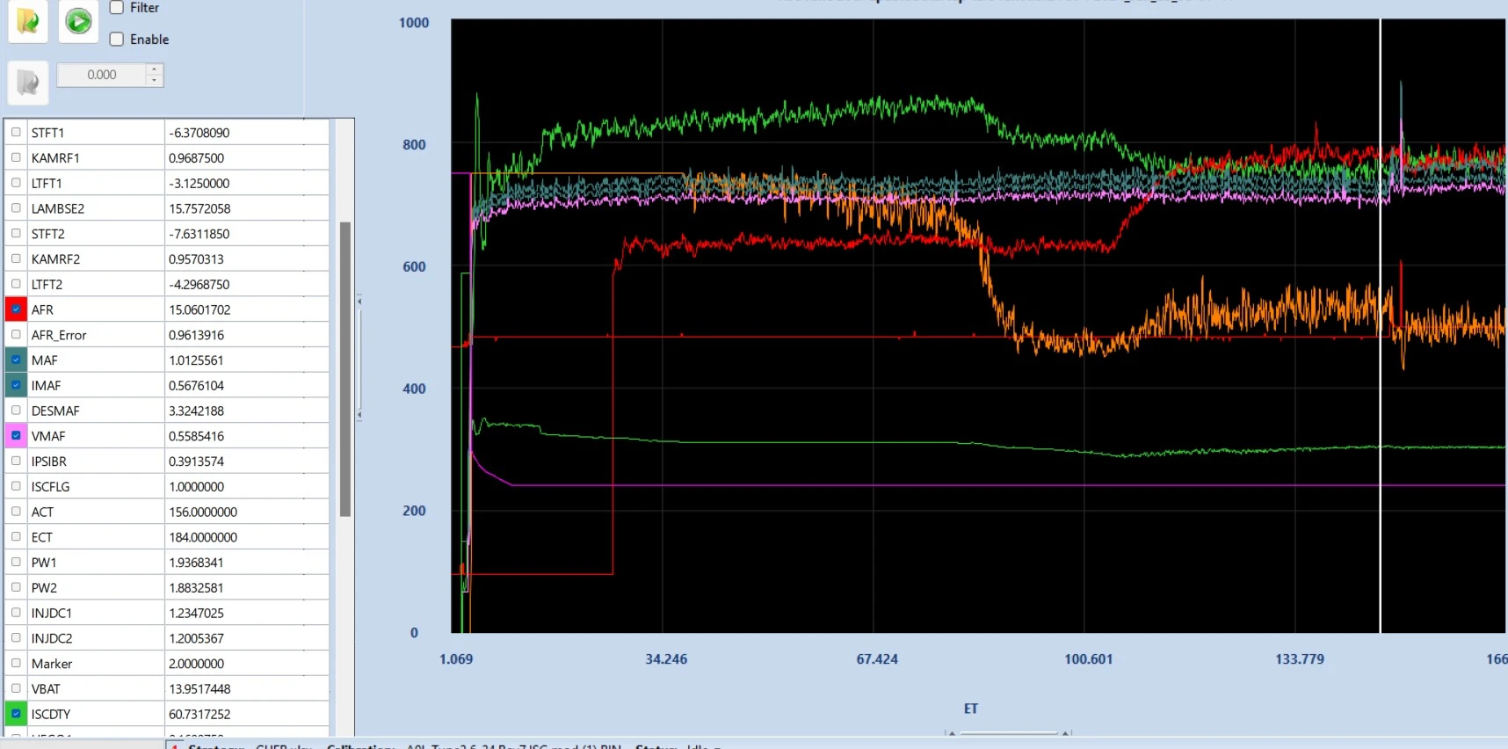Viewport: 1508px width, 749px height.
Task: Check the VBAT channel checkbox
Action: [x=16, y=688]
